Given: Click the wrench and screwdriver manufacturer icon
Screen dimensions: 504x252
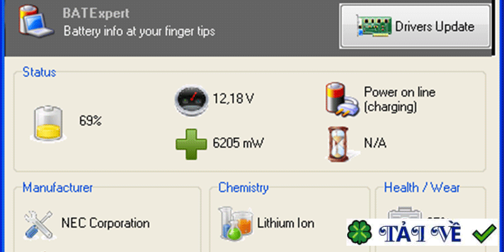Looking at the screenshot, I should point(38,224).
